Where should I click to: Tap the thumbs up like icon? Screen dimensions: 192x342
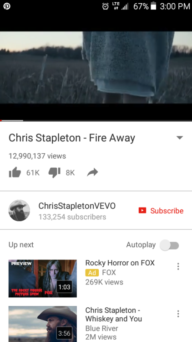[x=15, y=172]
